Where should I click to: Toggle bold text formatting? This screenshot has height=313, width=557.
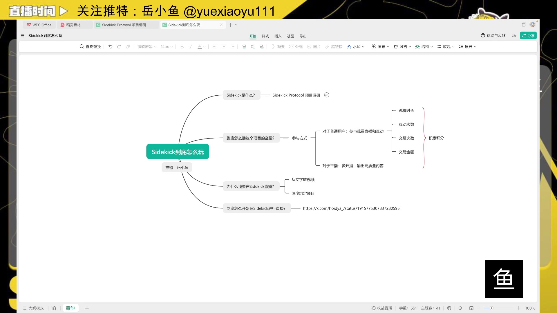pos(182,47)
